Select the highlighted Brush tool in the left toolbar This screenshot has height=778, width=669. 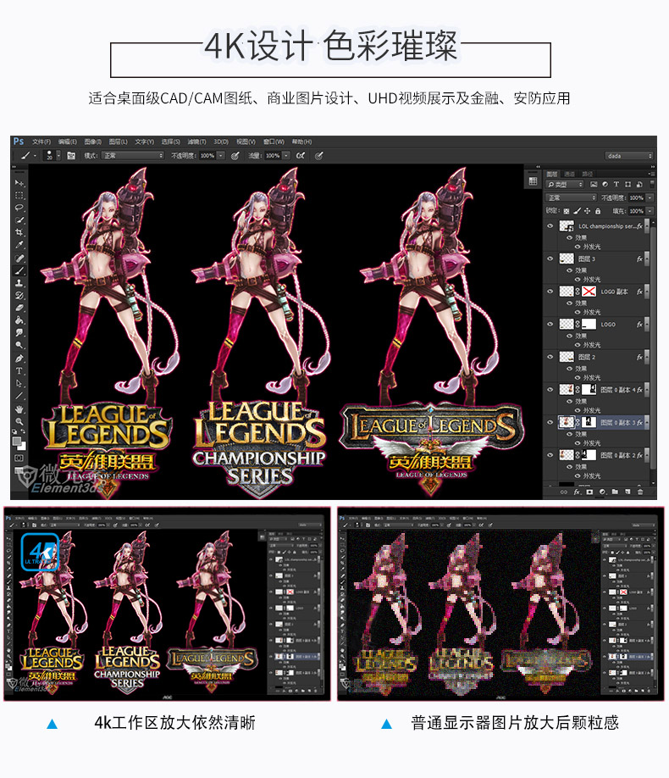pyautogui.click(x=19, y=270)
